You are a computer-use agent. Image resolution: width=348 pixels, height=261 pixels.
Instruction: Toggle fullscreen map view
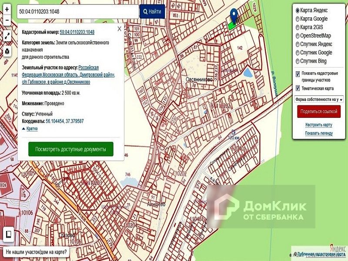coord(7,36)
